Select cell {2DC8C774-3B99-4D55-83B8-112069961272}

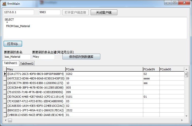click(36, 83)
